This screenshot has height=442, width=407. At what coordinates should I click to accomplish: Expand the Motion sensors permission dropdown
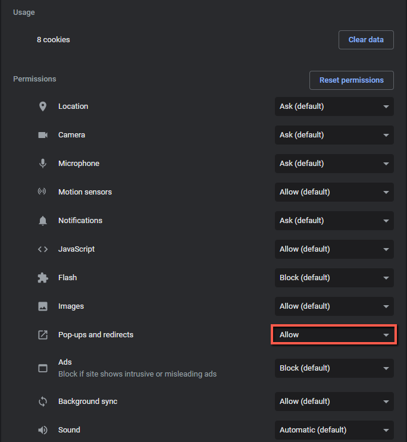click(x=334, y=192)
